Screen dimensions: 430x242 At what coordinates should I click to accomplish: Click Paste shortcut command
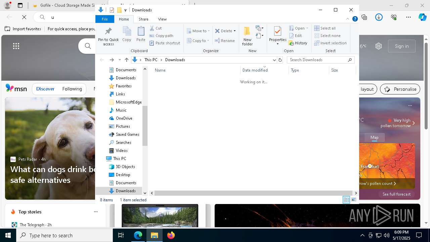click(165, 43)
